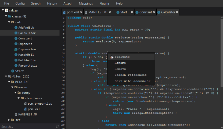Switch to the Start tab
The image size is (223, 129).
click(123, 12)
